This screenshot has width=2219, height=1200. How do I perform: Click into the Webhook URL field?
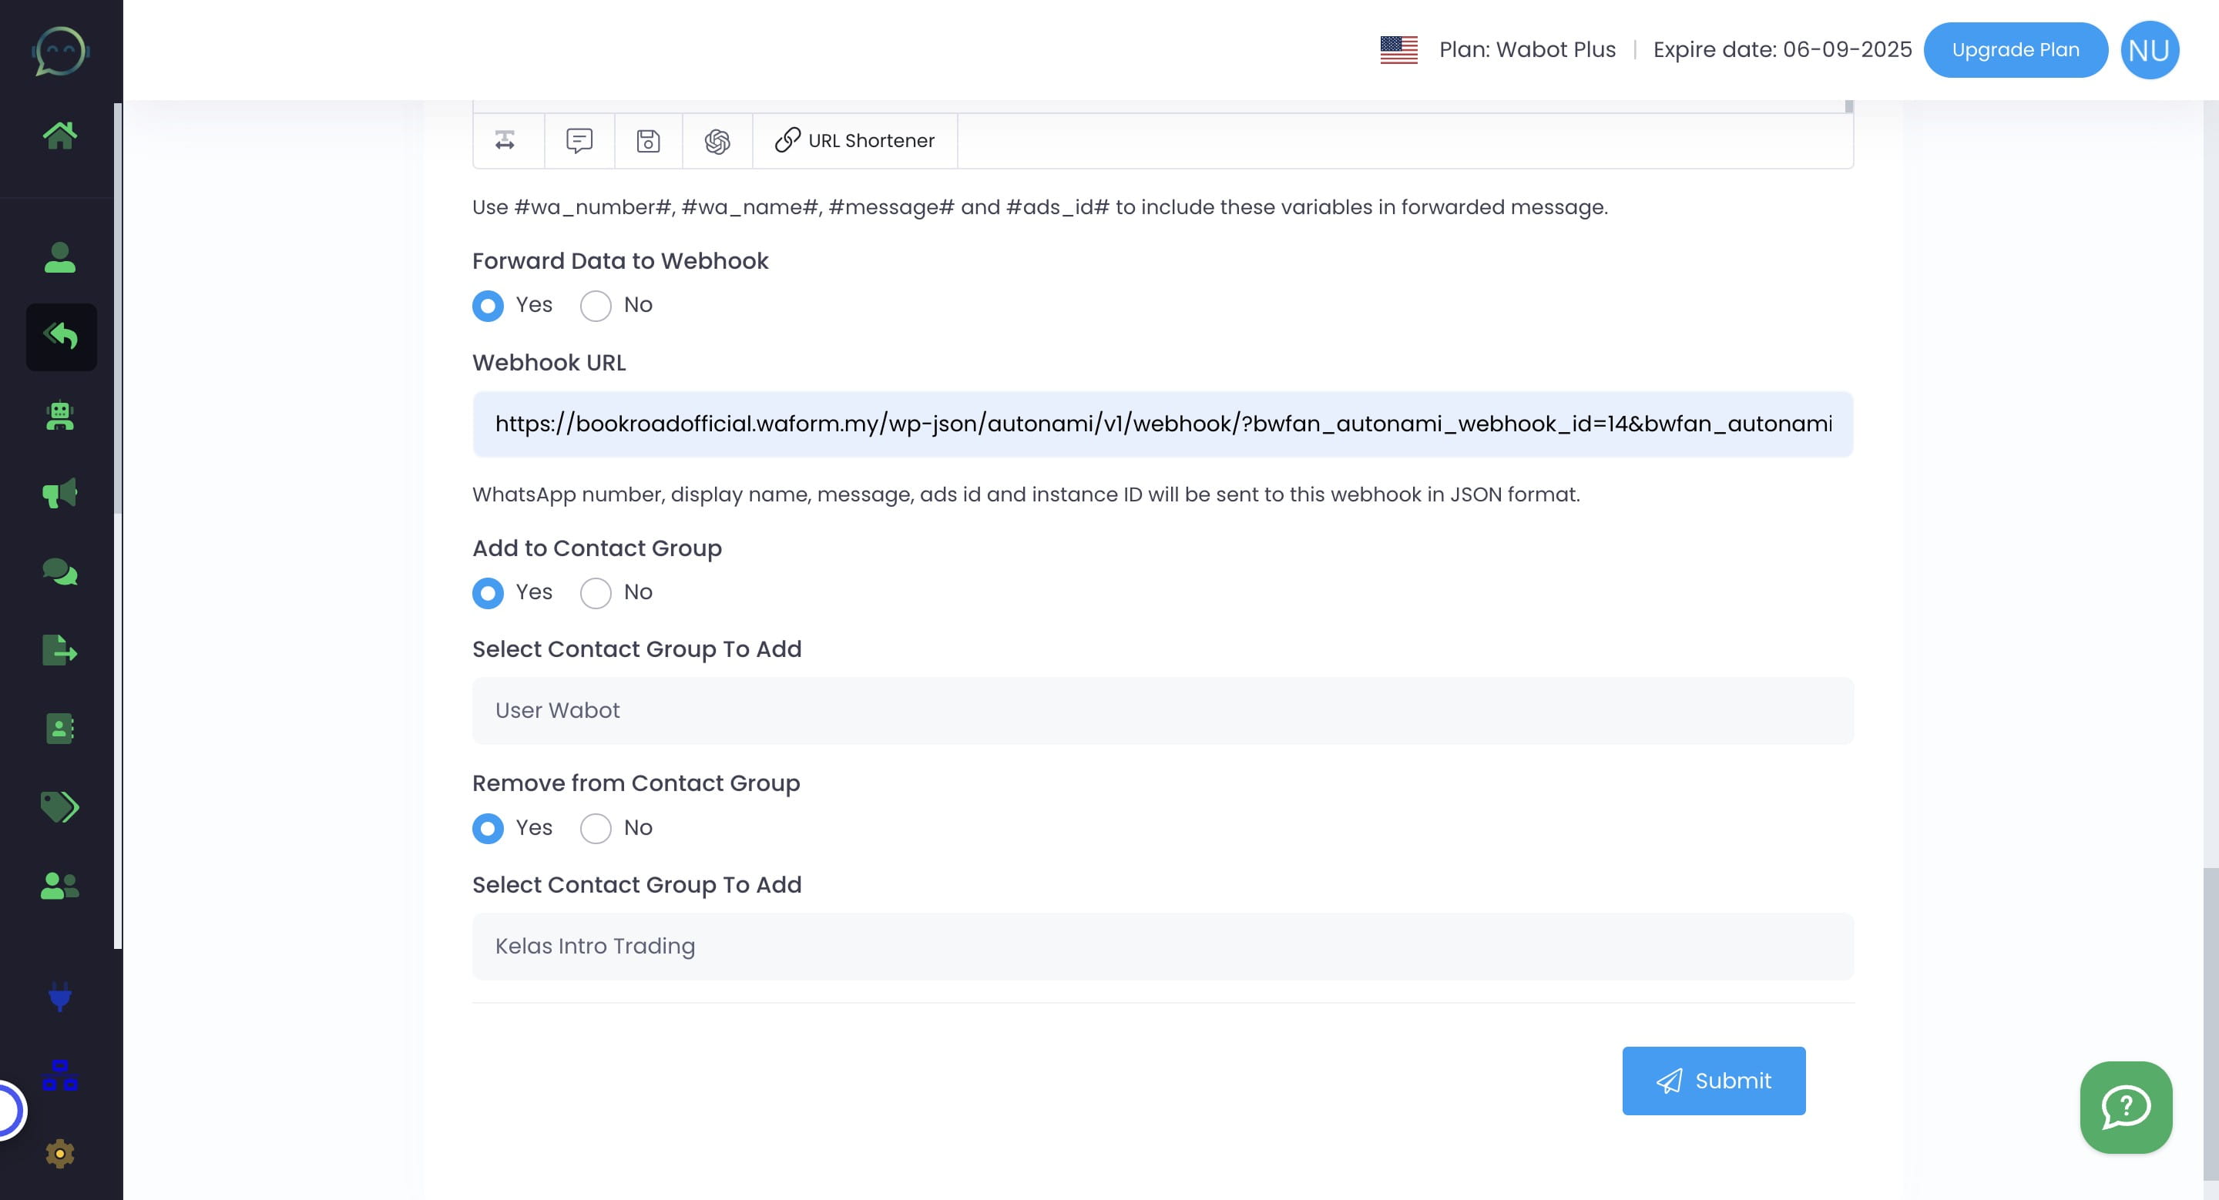1162,424
